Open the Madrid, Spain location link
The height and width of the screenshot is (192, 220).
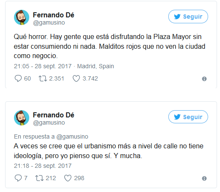95,66
